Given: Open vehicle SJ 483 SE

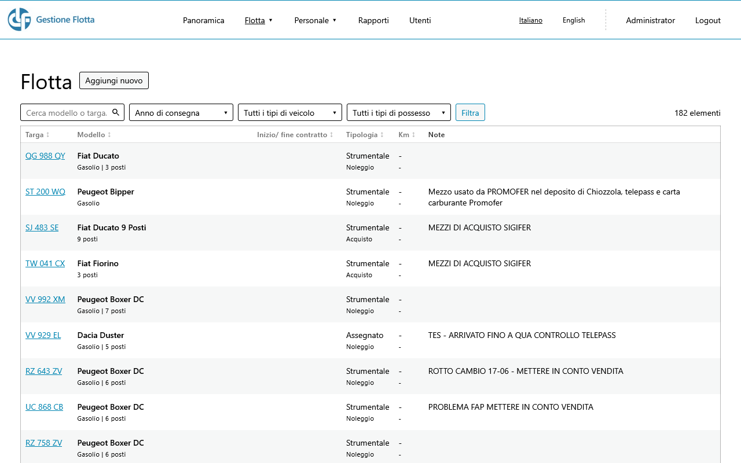Looking at the screenshot, I should coord(42,227).
